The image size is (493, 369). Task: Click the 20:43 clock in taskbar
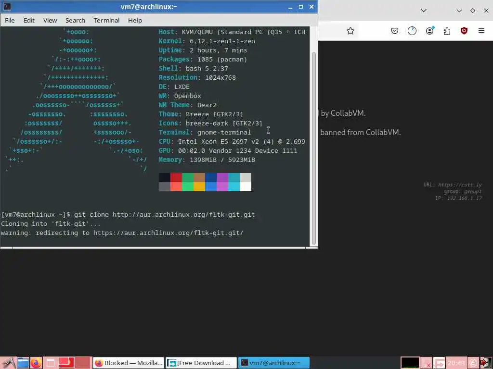(x=456, y=363)
